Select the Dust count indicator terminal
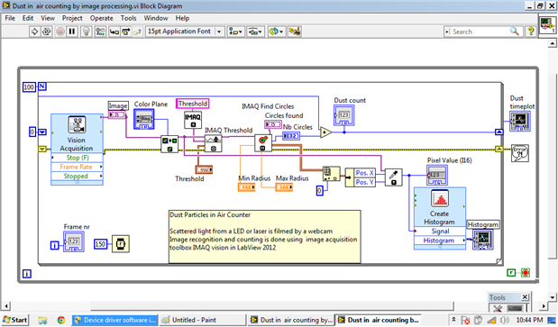This screenshot has height=327, width=558. [x=343, y=115]
